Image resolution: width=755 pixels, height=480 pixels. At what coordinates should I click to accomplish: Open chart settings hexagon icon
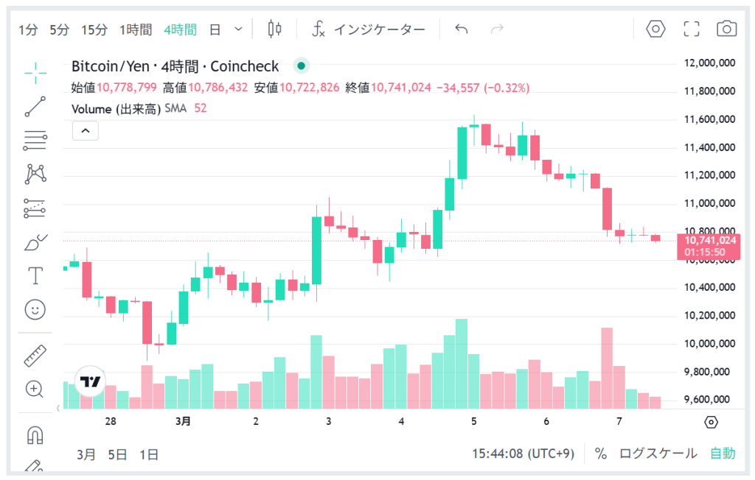click(655, 29)
